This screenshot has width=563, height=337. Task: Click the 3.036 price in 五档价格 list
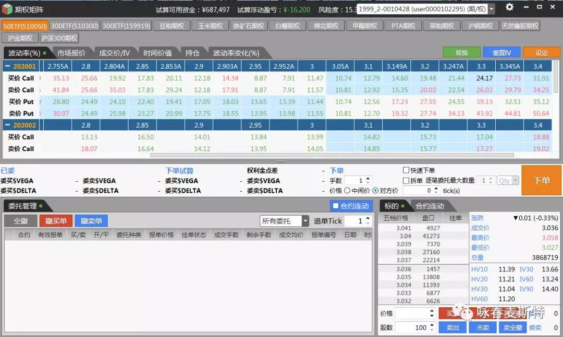pos(403,269)
